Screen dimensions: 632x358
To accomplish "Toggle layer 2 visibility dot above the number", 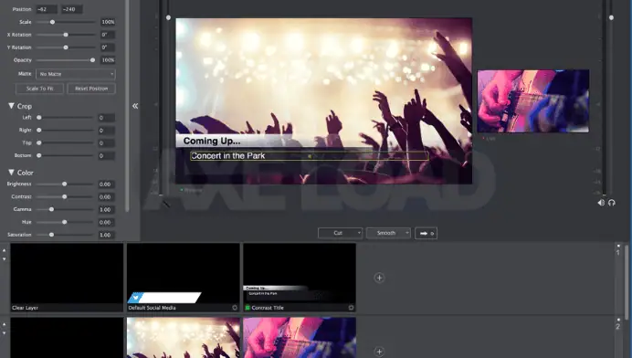I will [x=618, y=320].
